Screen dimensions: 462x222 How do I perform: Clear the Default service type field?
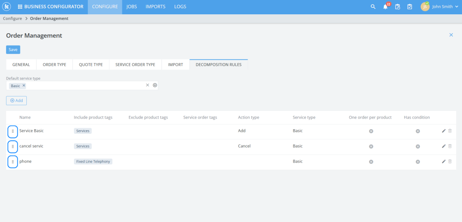(x=148, y=85)
